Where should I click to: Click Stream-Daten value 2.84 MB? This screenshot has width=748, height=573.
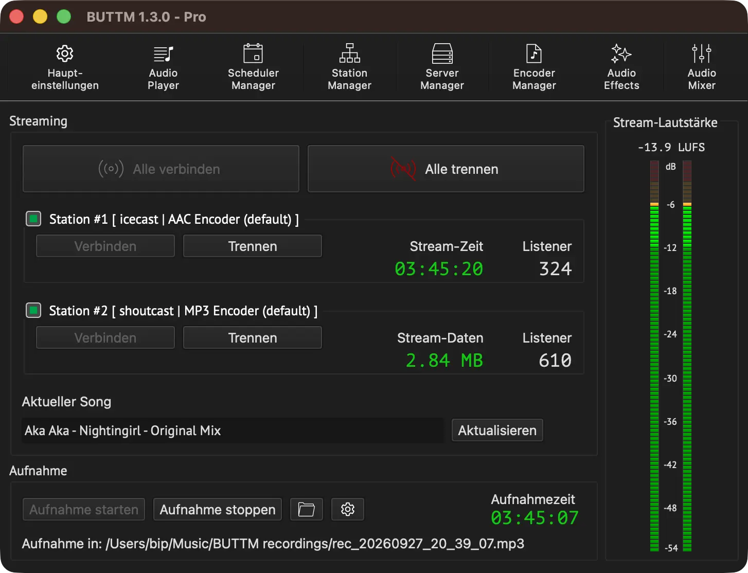(x=444, y=360)
